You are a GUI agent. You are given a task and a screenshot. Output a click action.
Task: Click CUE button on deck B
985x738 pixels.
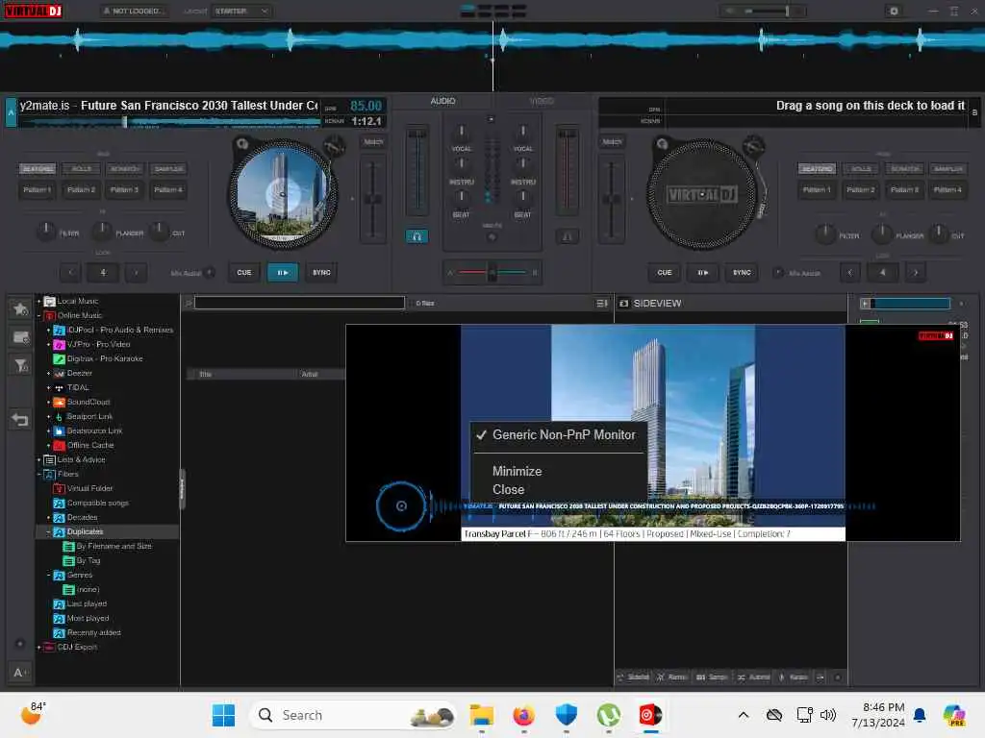(665, 272)
